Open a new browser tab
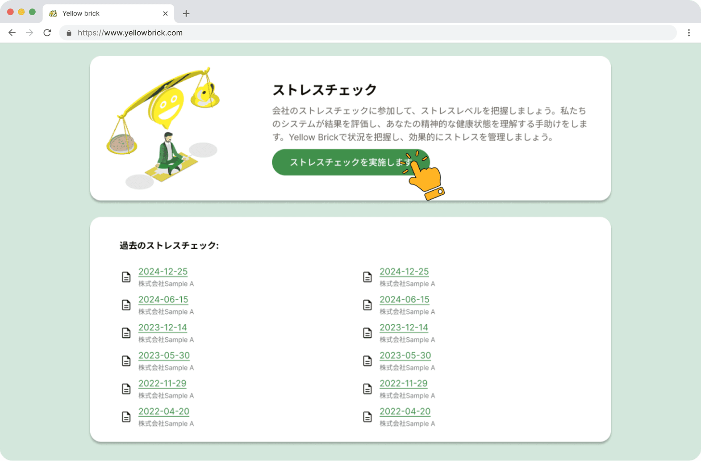 pos(186,13)
